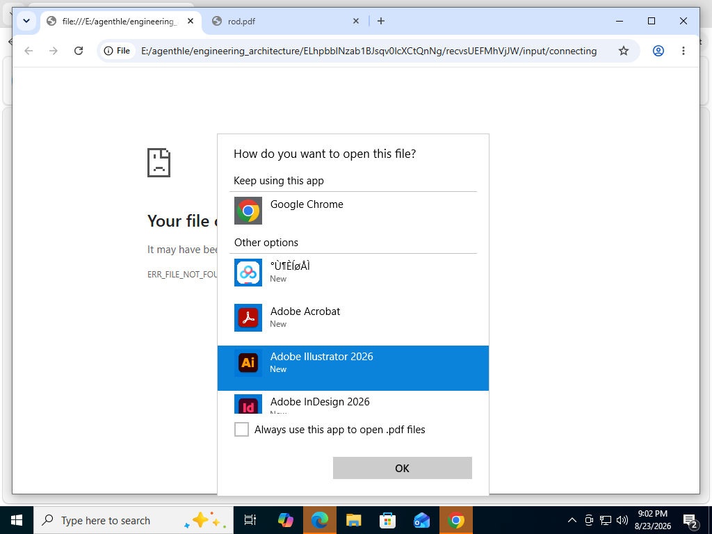712x534 pixels.
Task: Open the clock showing 9:02 PM
Action: pos(652,520)
